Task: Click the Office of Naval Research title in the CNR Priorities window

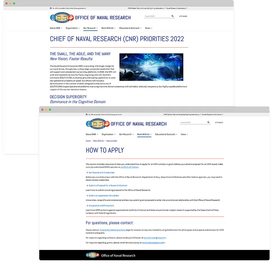Action: click(103, 18)
